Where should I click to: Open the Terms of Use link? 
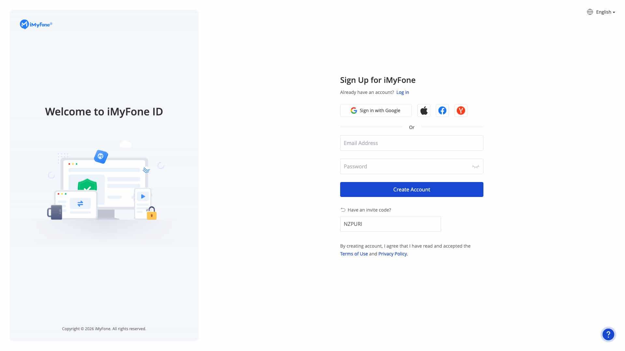pos(354,254)
